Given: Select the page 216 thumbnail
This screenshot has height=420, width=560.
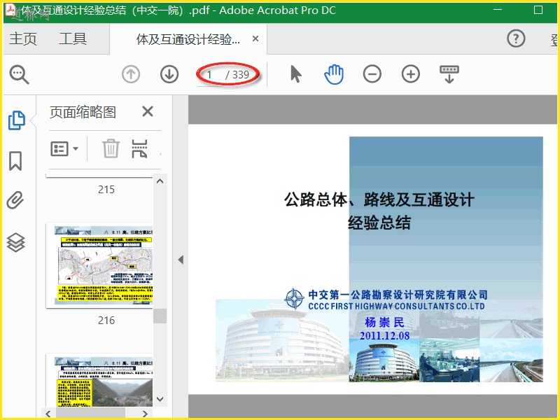Looking at the screenshot, I should tap(99, 265).
